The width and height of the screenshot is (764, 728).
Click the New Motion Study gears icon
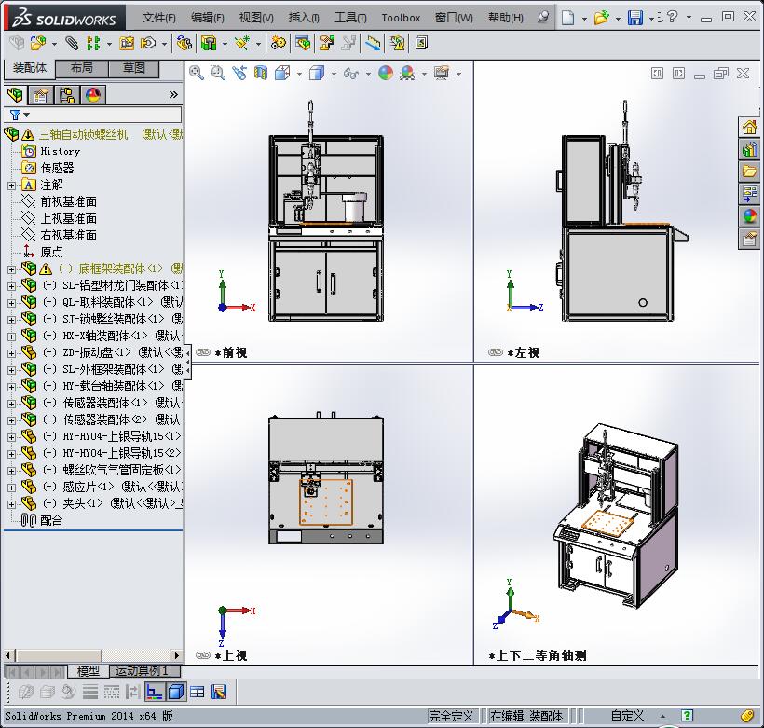coord(279,44)
